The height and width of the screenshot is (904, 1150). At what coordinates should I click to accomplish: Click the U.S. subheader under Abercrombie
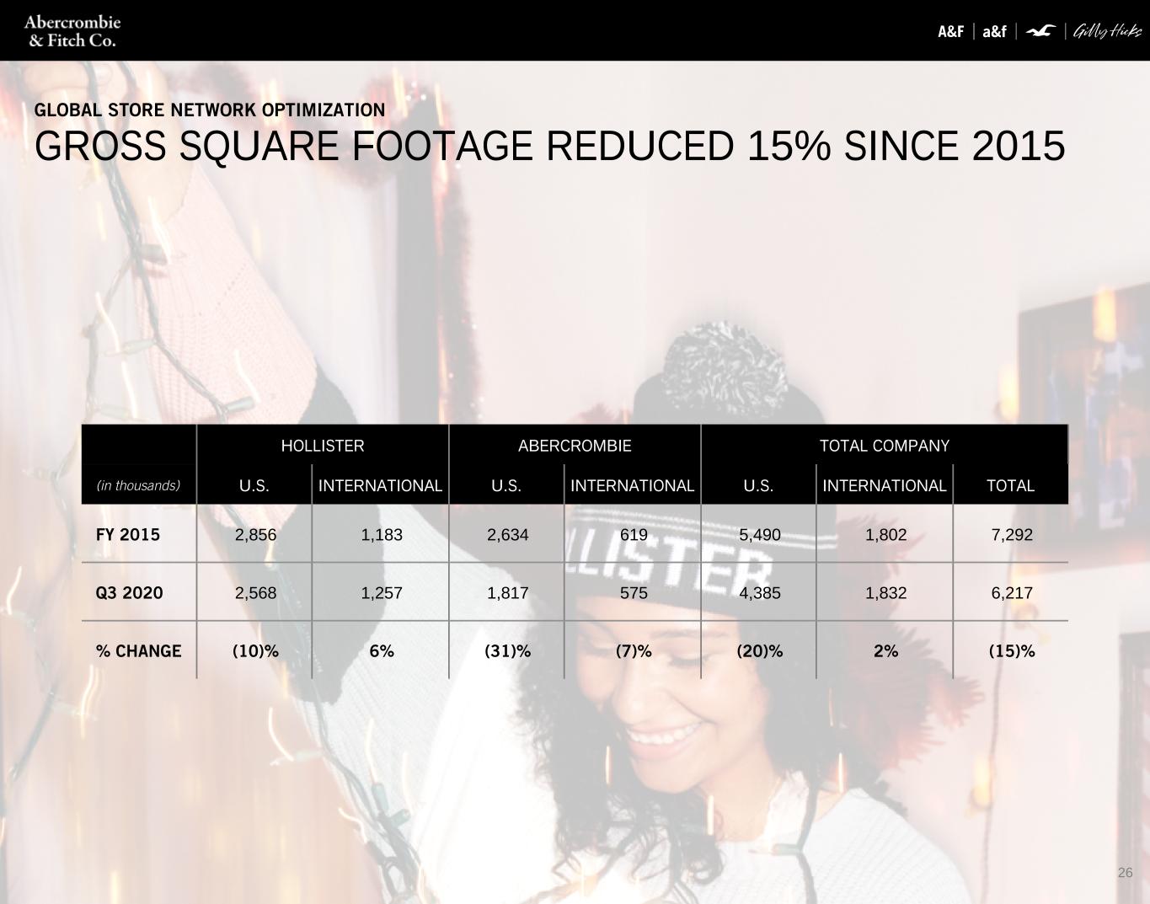[x=506, y=486]
